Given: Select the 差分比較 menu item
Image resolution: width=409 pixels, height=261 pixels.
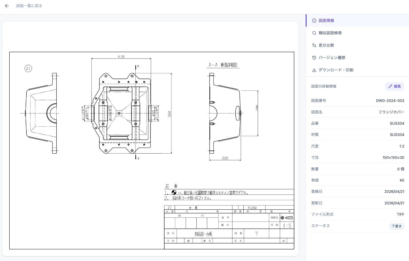Looking at the screenshot, I should tap(357, 45).
